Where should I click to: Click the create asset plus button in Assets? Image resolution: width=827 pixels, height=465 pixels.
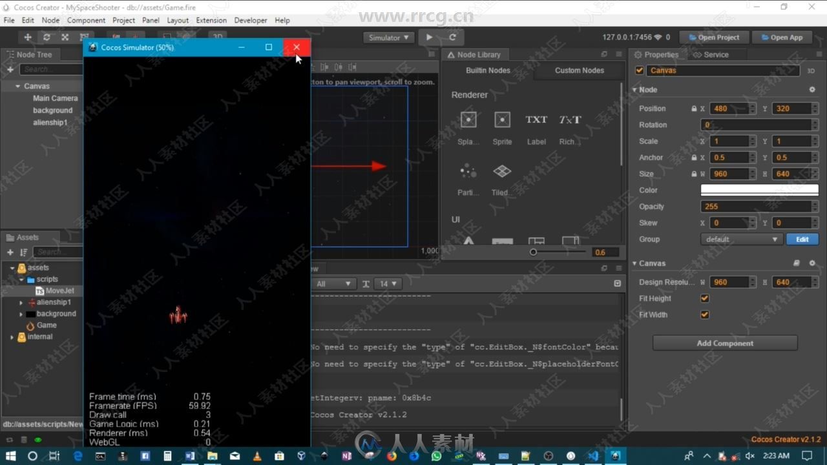tap(10, 252)
